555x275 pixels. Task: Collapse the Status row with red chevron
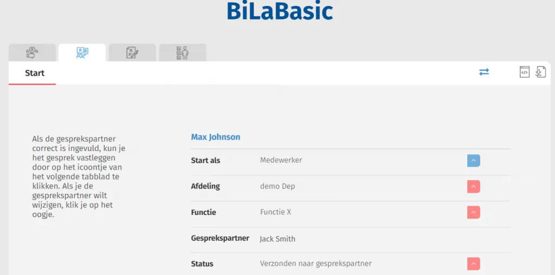point(474,264)
